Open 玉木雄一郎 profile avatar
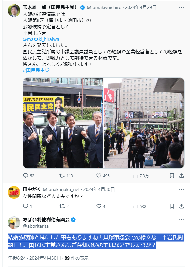 click(14, 11)
